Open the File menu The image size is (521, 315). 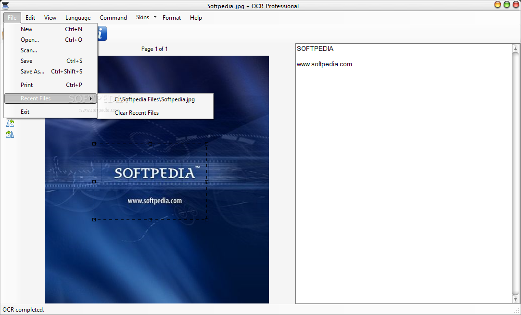pyautogui.click(x=12, y=18)
